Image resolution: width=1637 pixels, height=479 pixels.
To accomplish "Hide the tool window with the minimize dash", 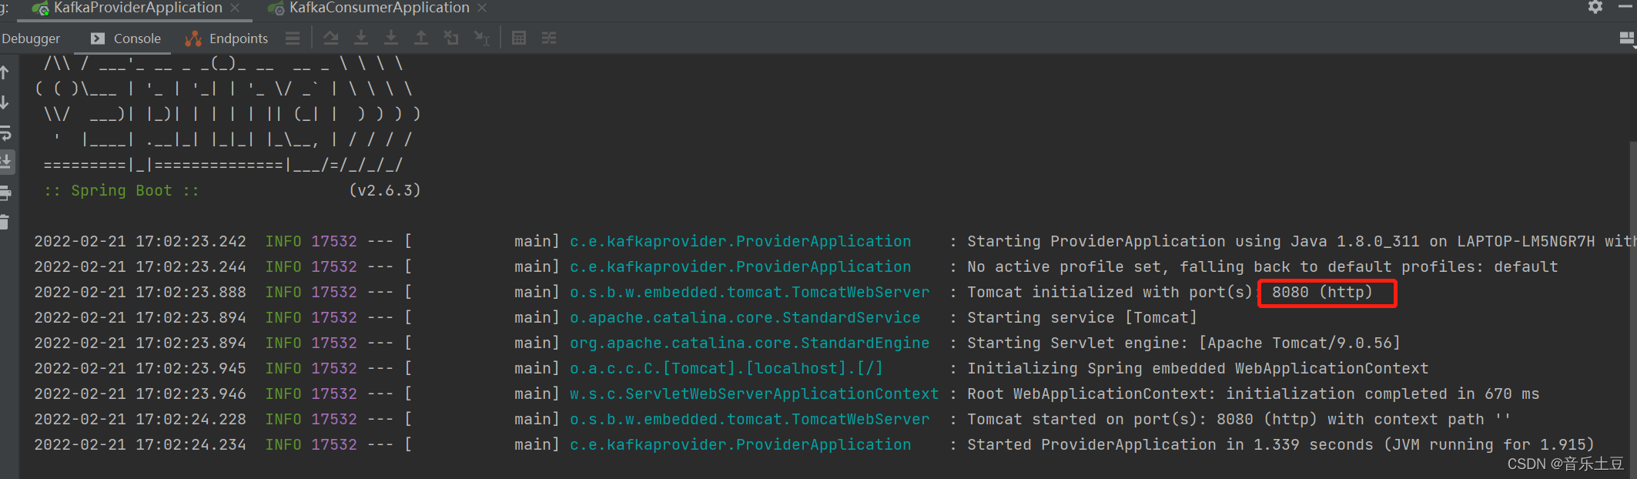I will click(x=1625, y=6).
